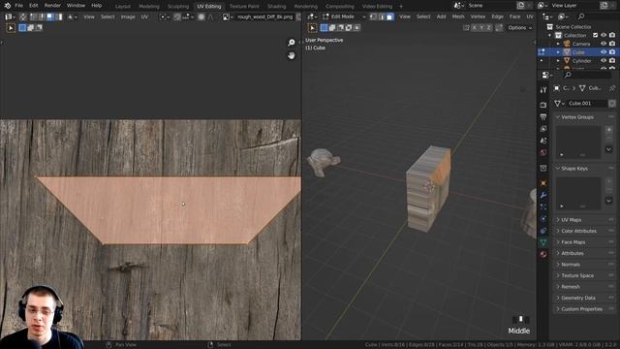Switch to the Shading workspace tab
This screenshot has height=349, width=620.
point(277,7)
